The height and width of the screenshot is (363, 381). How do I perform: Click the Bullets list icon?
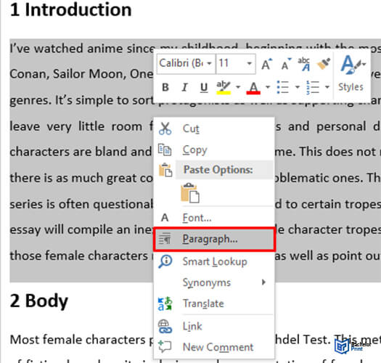pyautogui.click(x=283, y=87)
